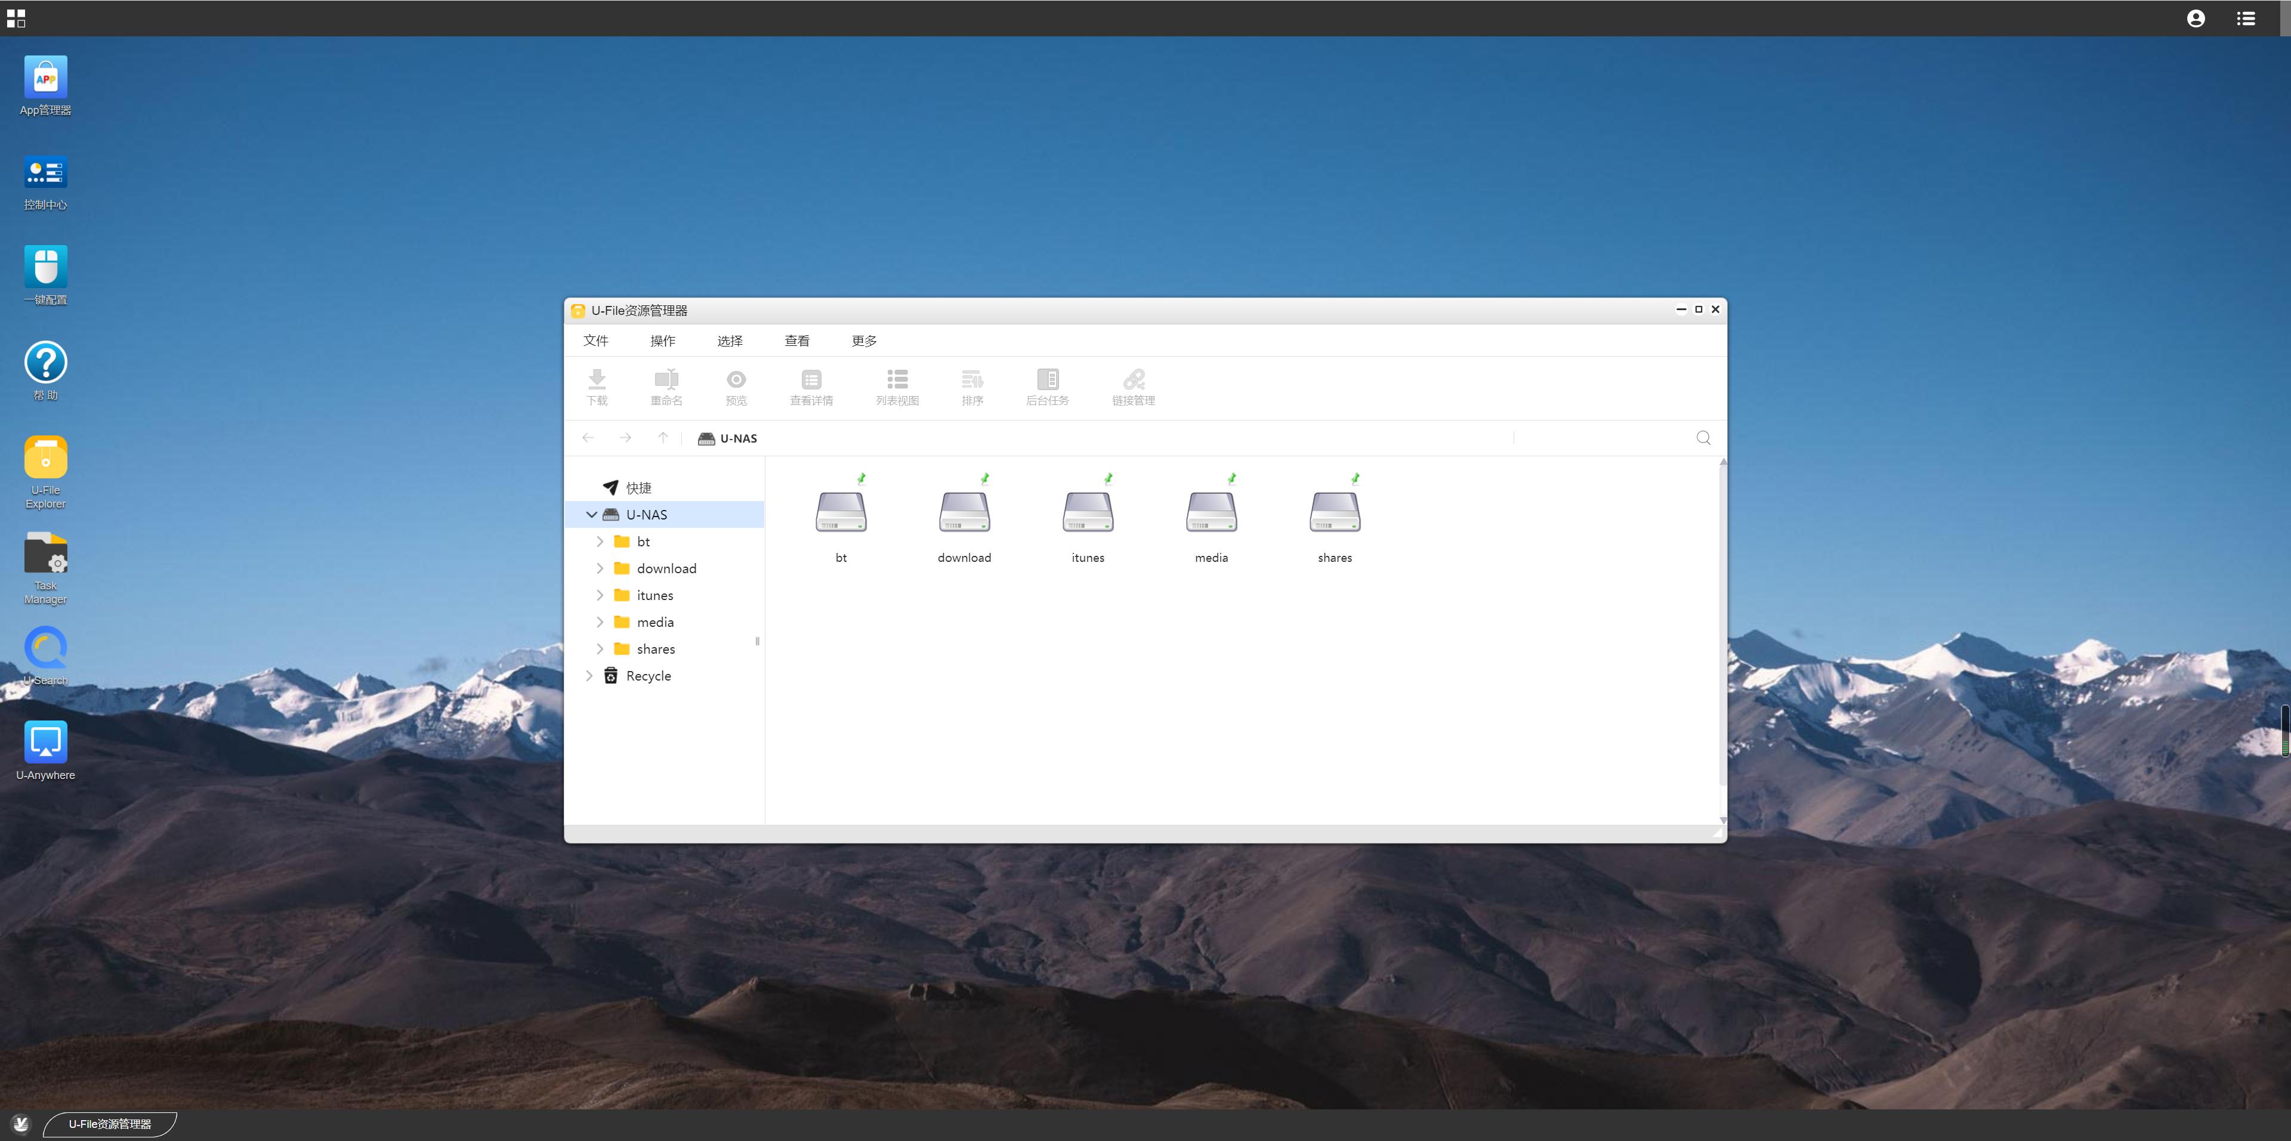Click the search magnifier icon
This screenshot has width=2291, height=1141.
tap(1702, 438)
